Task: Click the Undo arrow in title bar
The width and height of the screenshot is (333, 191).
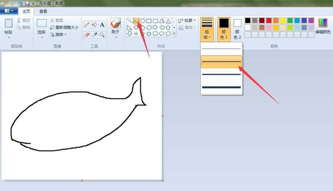Action: point(20,3)
